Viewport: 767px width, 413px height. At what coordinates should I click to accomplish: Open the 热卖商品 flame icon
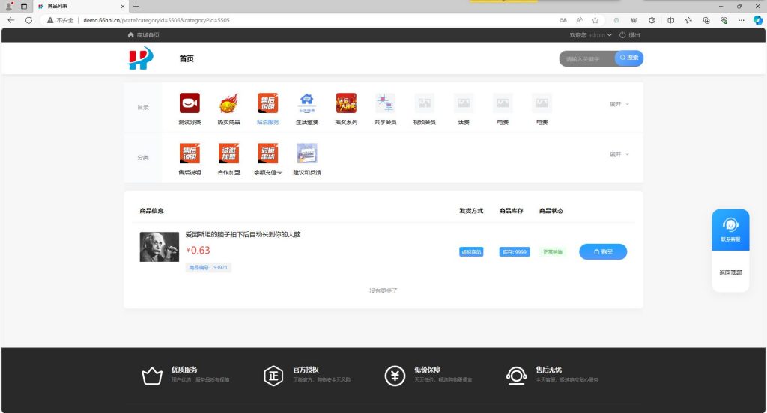point(229,103)
